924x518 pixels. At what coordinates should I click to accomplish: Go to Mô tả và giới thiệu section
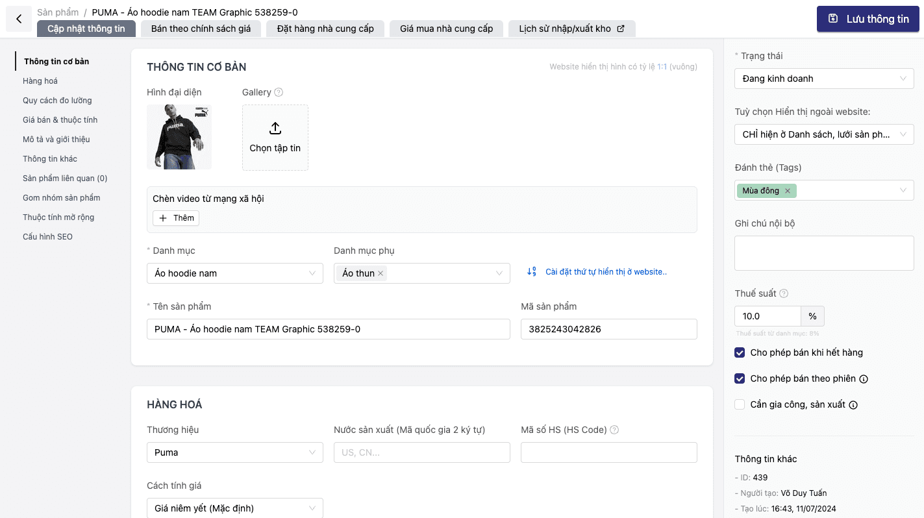coord(56,140)
